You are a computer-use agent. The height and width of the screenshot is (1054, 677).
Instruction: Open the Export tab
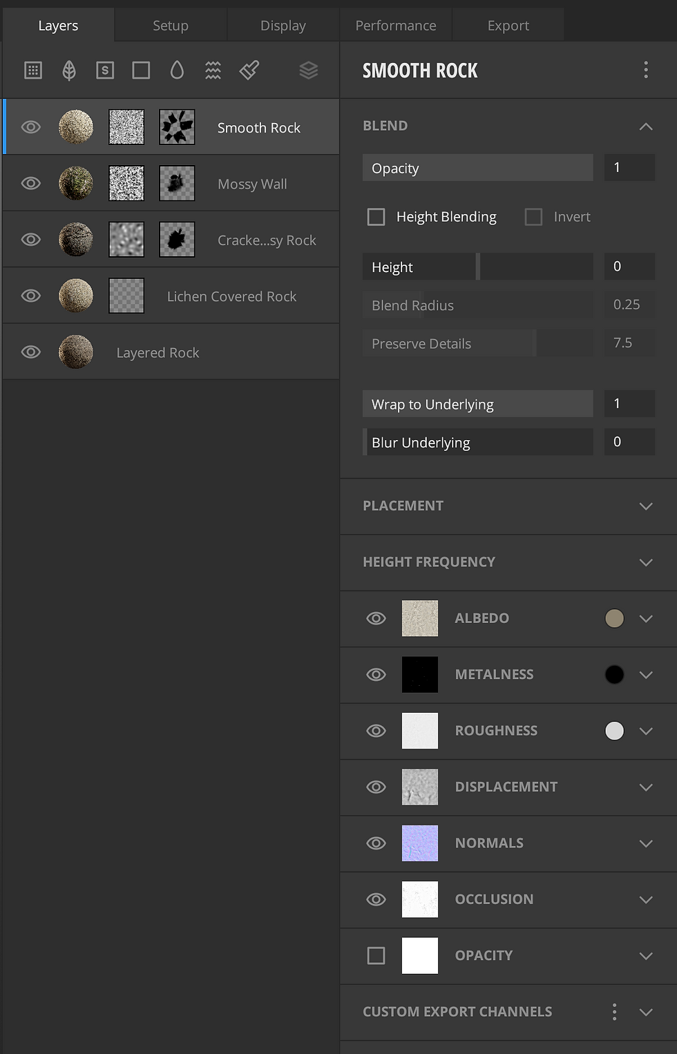click(508, 26)
